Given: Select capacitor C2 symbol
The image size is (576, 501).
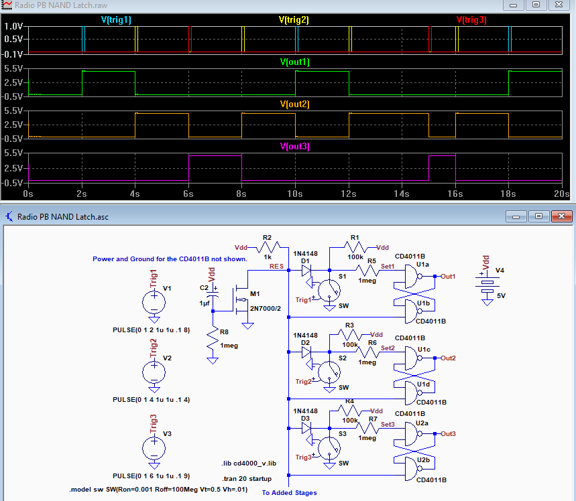Looking at the screenshot, I should point(213,293).
